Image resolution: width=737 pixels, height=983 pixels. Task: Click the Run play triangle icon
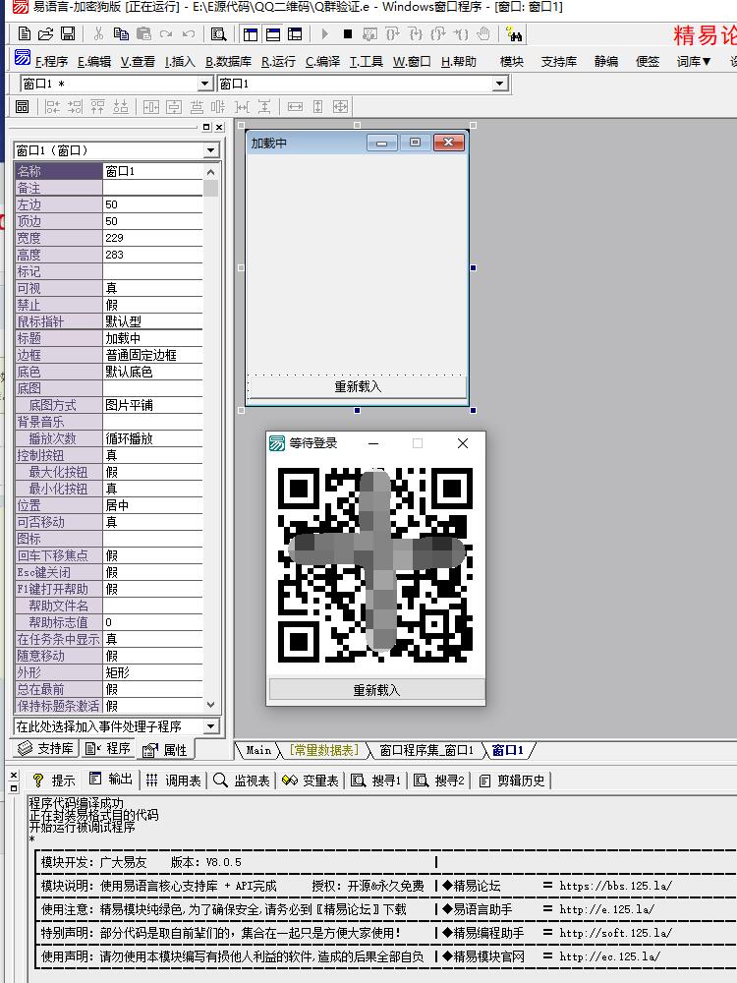pyautogui.click(x=324, y=33)
